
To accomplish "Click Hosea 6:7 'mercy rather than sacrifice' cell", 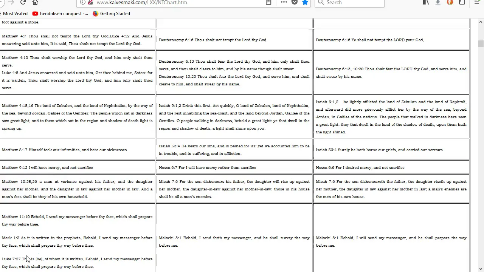I will click(x=234, y=167).
